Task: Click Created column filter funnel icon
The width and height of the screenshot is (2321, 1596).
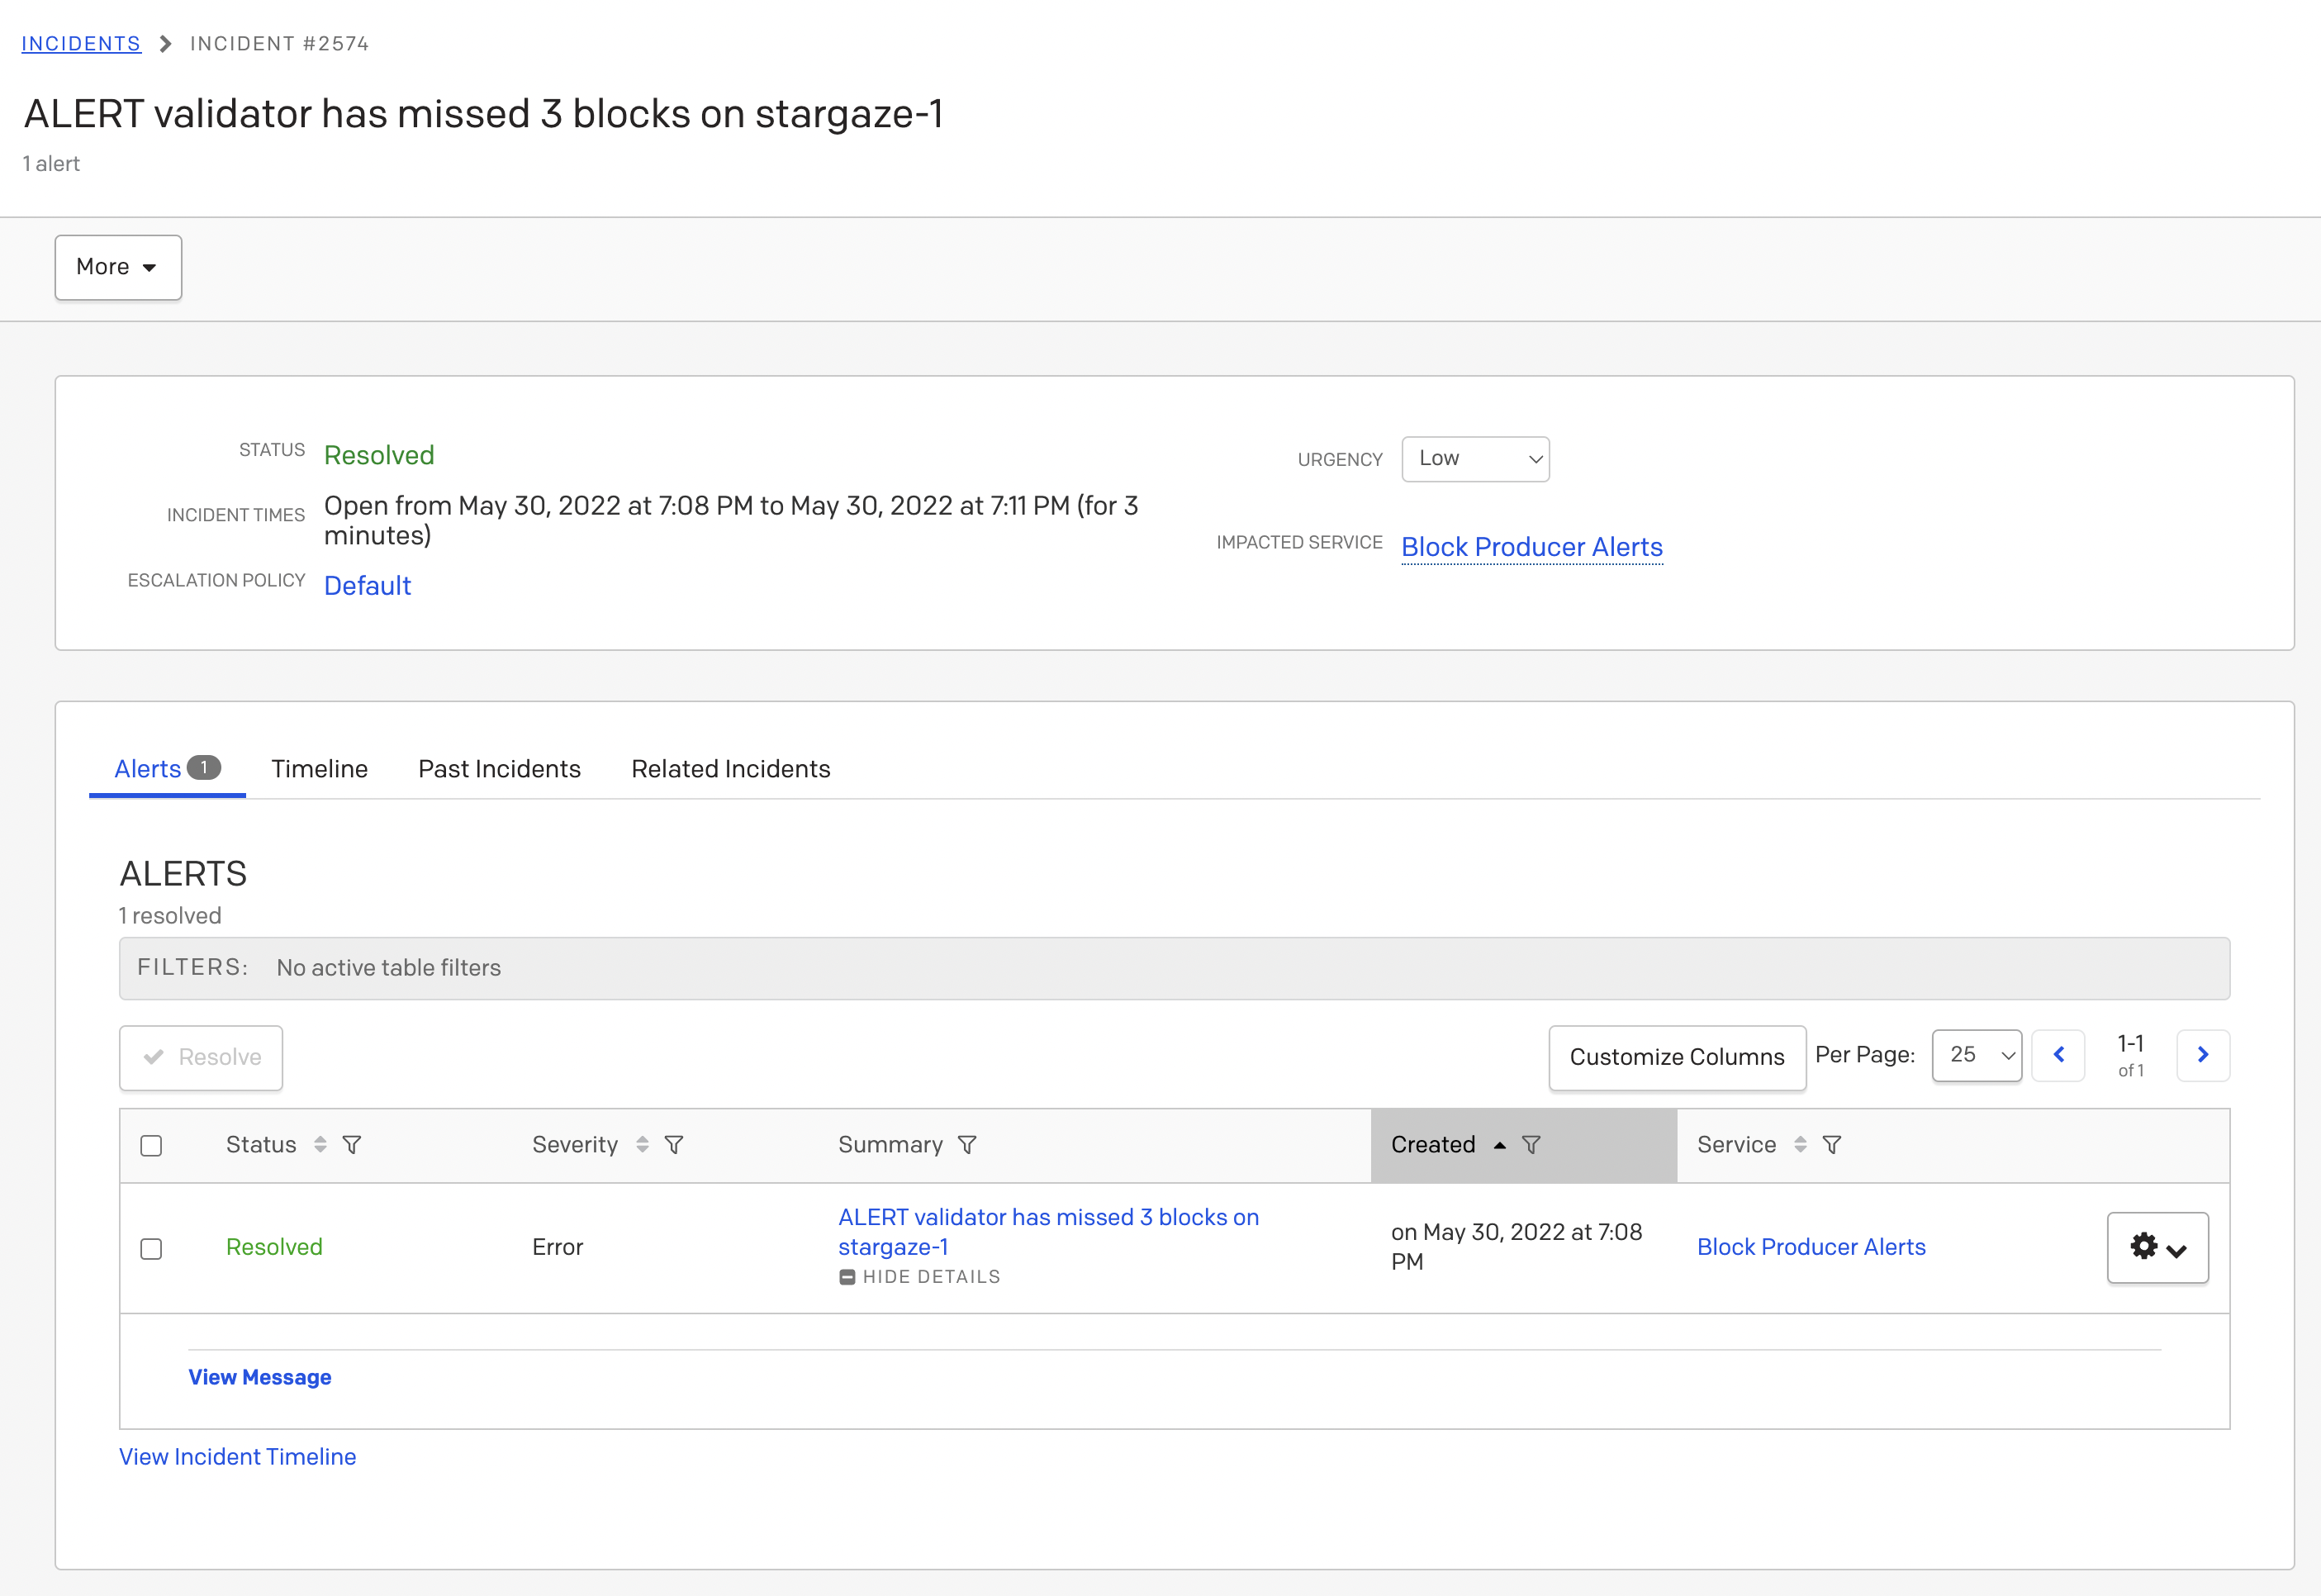Action: [x=1531, y=1145]
